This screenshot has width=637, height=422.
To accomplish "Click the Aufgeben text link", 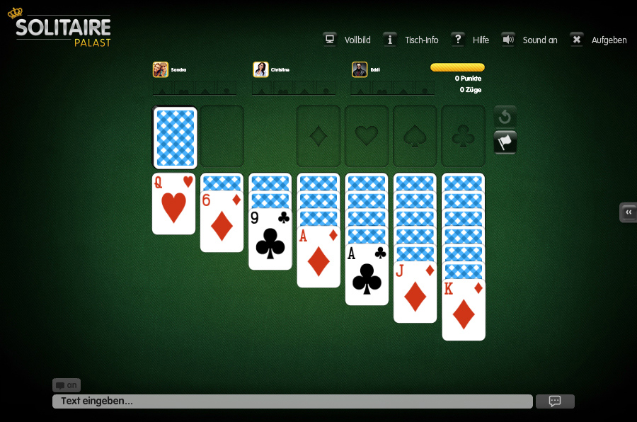I will 609,40.
